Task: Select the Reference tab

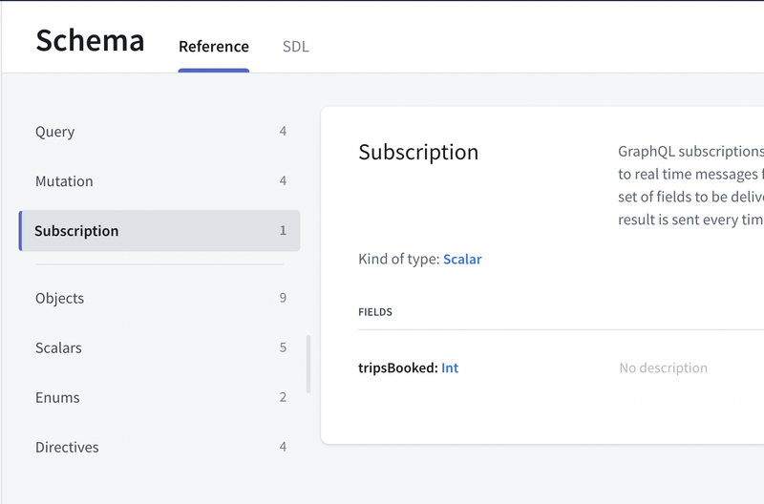Action: tap(213, 47)
